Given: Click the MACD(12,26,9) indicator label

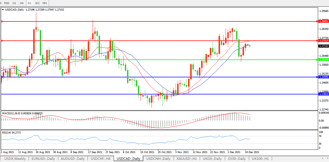Looking at the screenshot, I should tap(22, 113).
